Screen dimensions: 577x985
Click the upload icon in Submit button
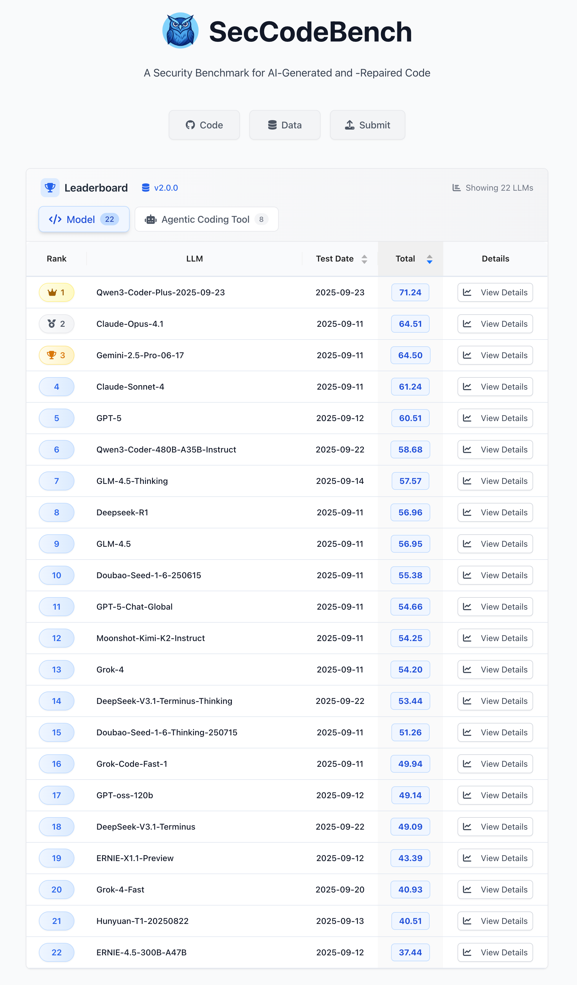(350, 125)
